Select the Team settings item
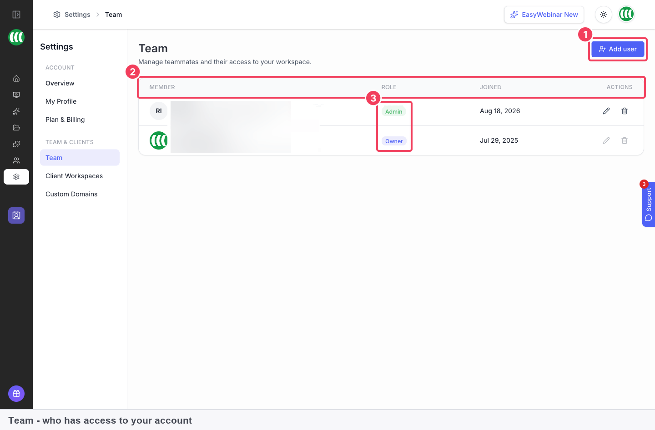This screenshot has height=430, width=655. click(80, 158)
